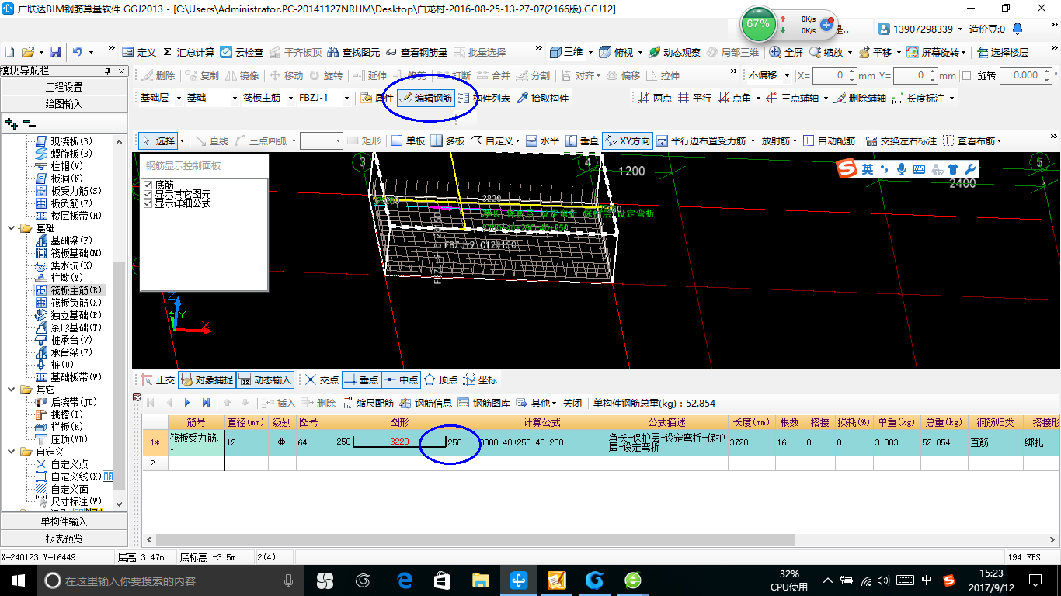Collapse the 基础 folder in tree
This screenshot has width=1061, height=596.
click(x=12, y=228)
